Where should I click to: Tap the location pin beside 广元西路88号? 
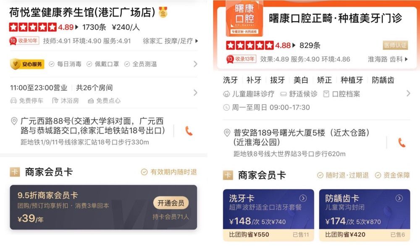tap(14, 121)
